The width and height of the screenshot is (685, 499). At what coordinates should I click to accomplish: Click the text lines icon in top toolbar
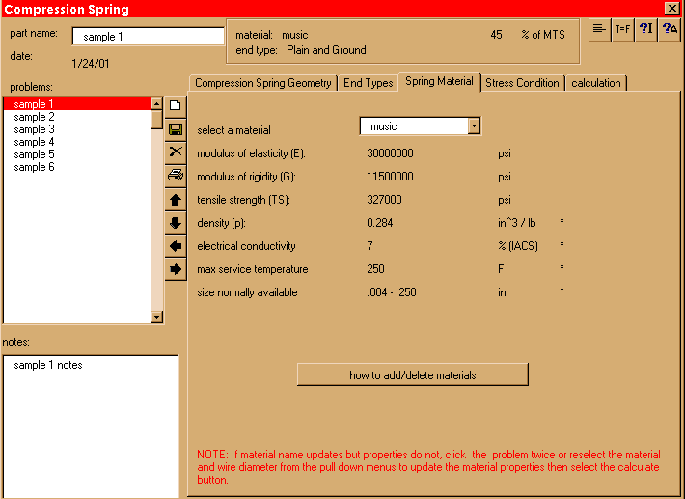click(600, 29)
